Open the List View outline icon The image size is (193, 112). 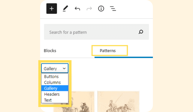113,8
